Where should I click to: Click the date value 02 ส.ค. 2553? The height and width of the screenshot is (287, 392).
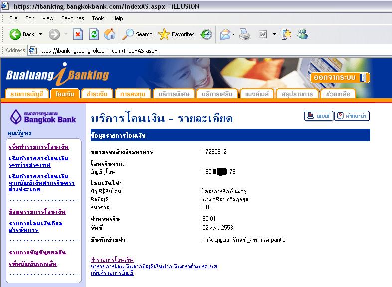click(x=218, y=228)
